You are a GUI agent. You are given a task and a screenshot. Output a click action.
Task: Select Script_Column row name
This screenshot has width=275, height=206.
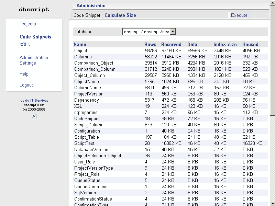pos(89,125)
